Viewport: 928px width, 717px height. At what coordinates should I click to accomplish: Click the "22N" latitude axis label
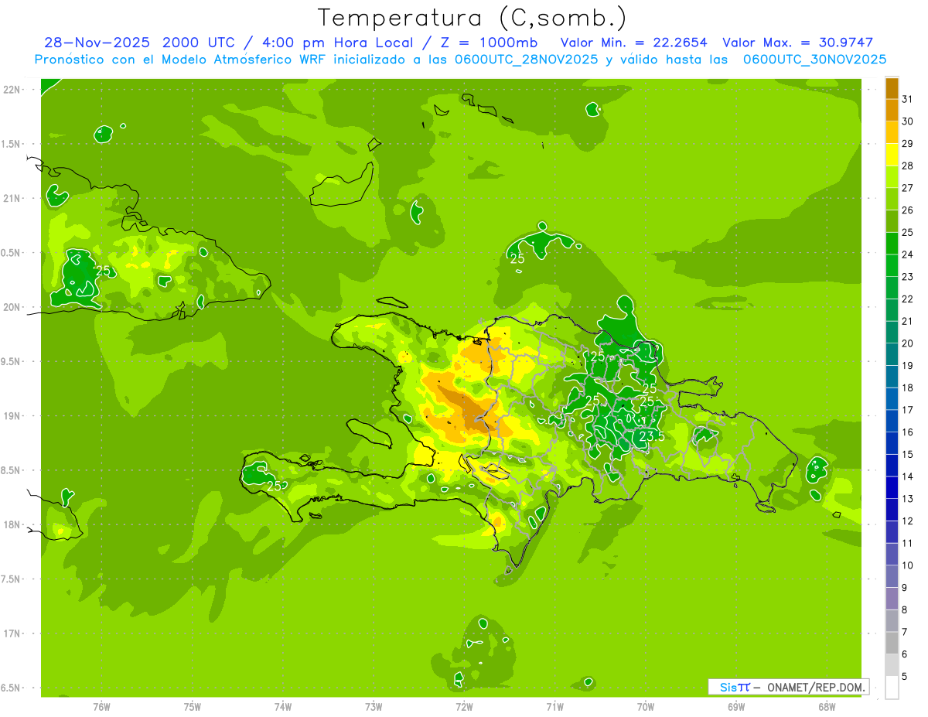(12, 89)
